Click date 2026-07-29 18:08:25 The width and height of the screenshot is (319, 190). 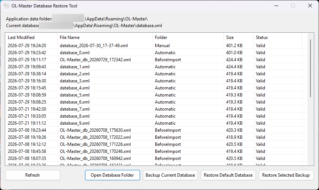pyautogui.click(x=27, y=102)
